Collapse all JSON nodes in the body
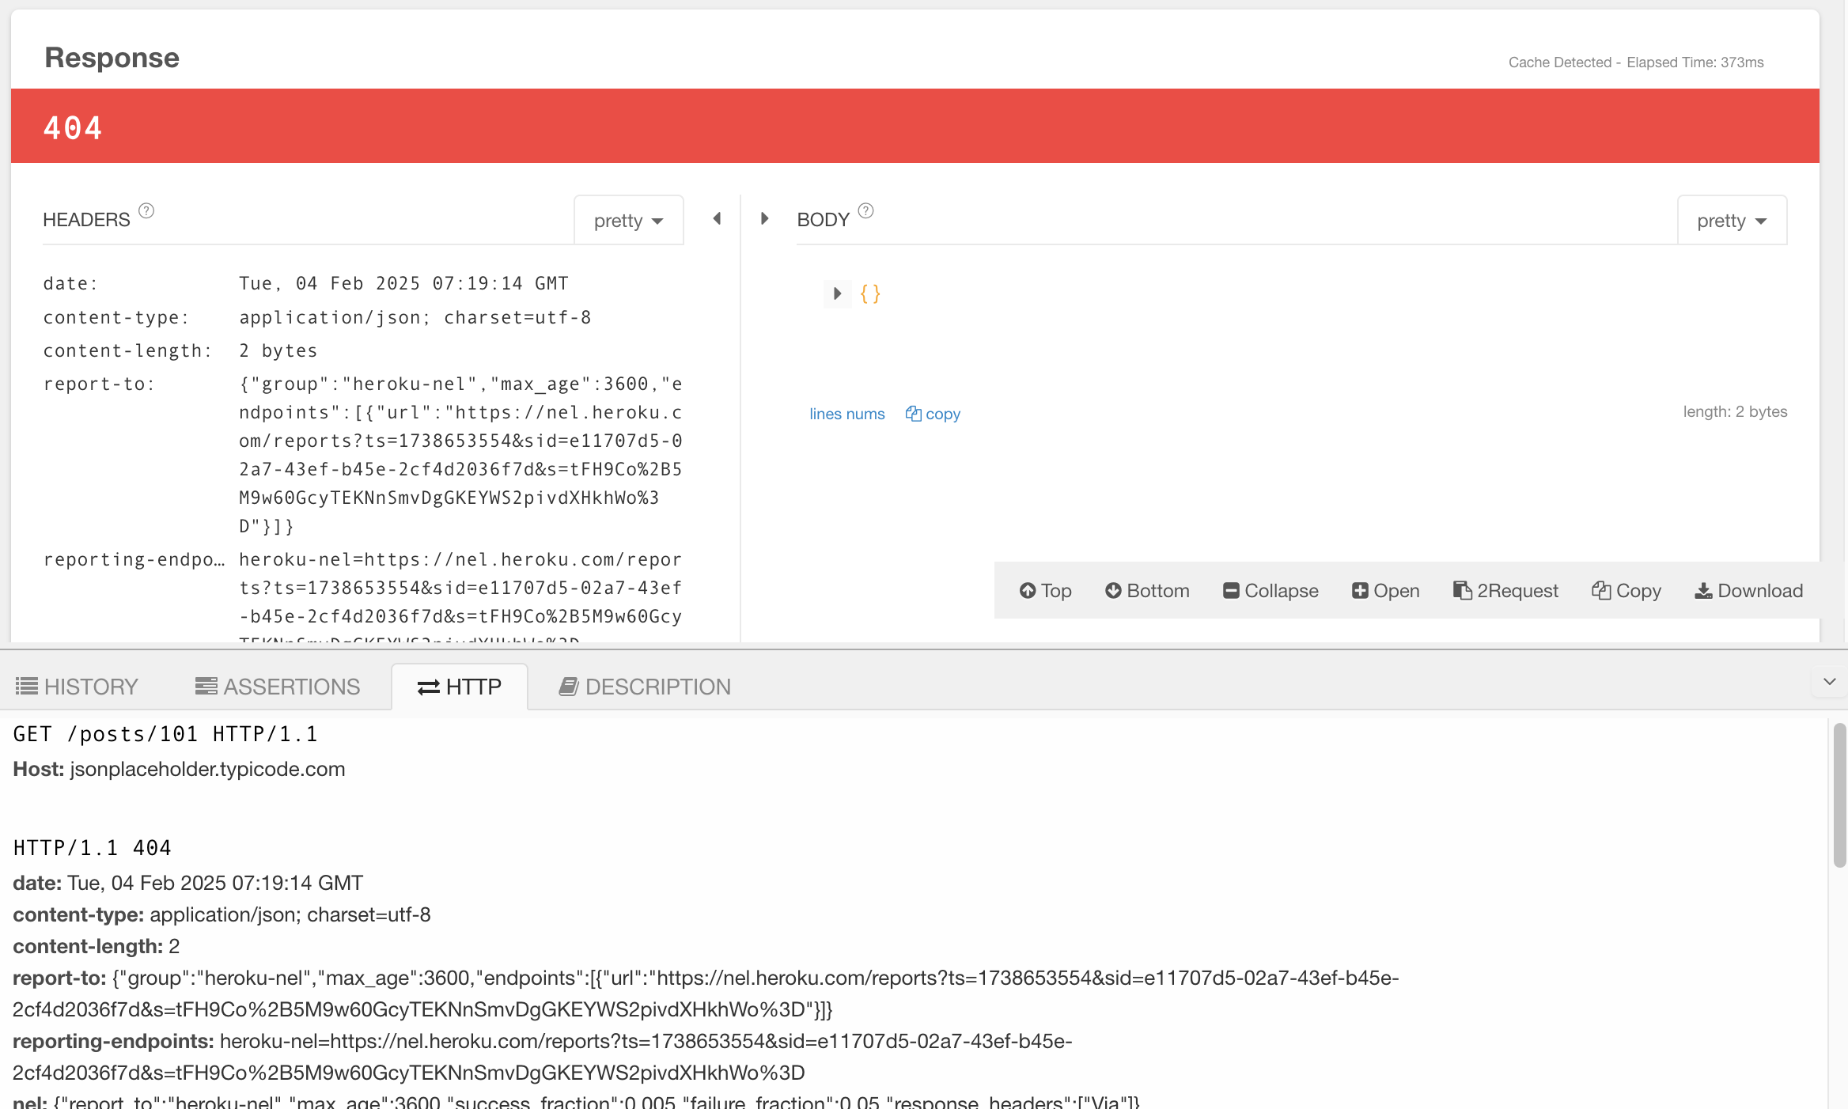The image size is (1848, 1109). tap(1270, 591)
